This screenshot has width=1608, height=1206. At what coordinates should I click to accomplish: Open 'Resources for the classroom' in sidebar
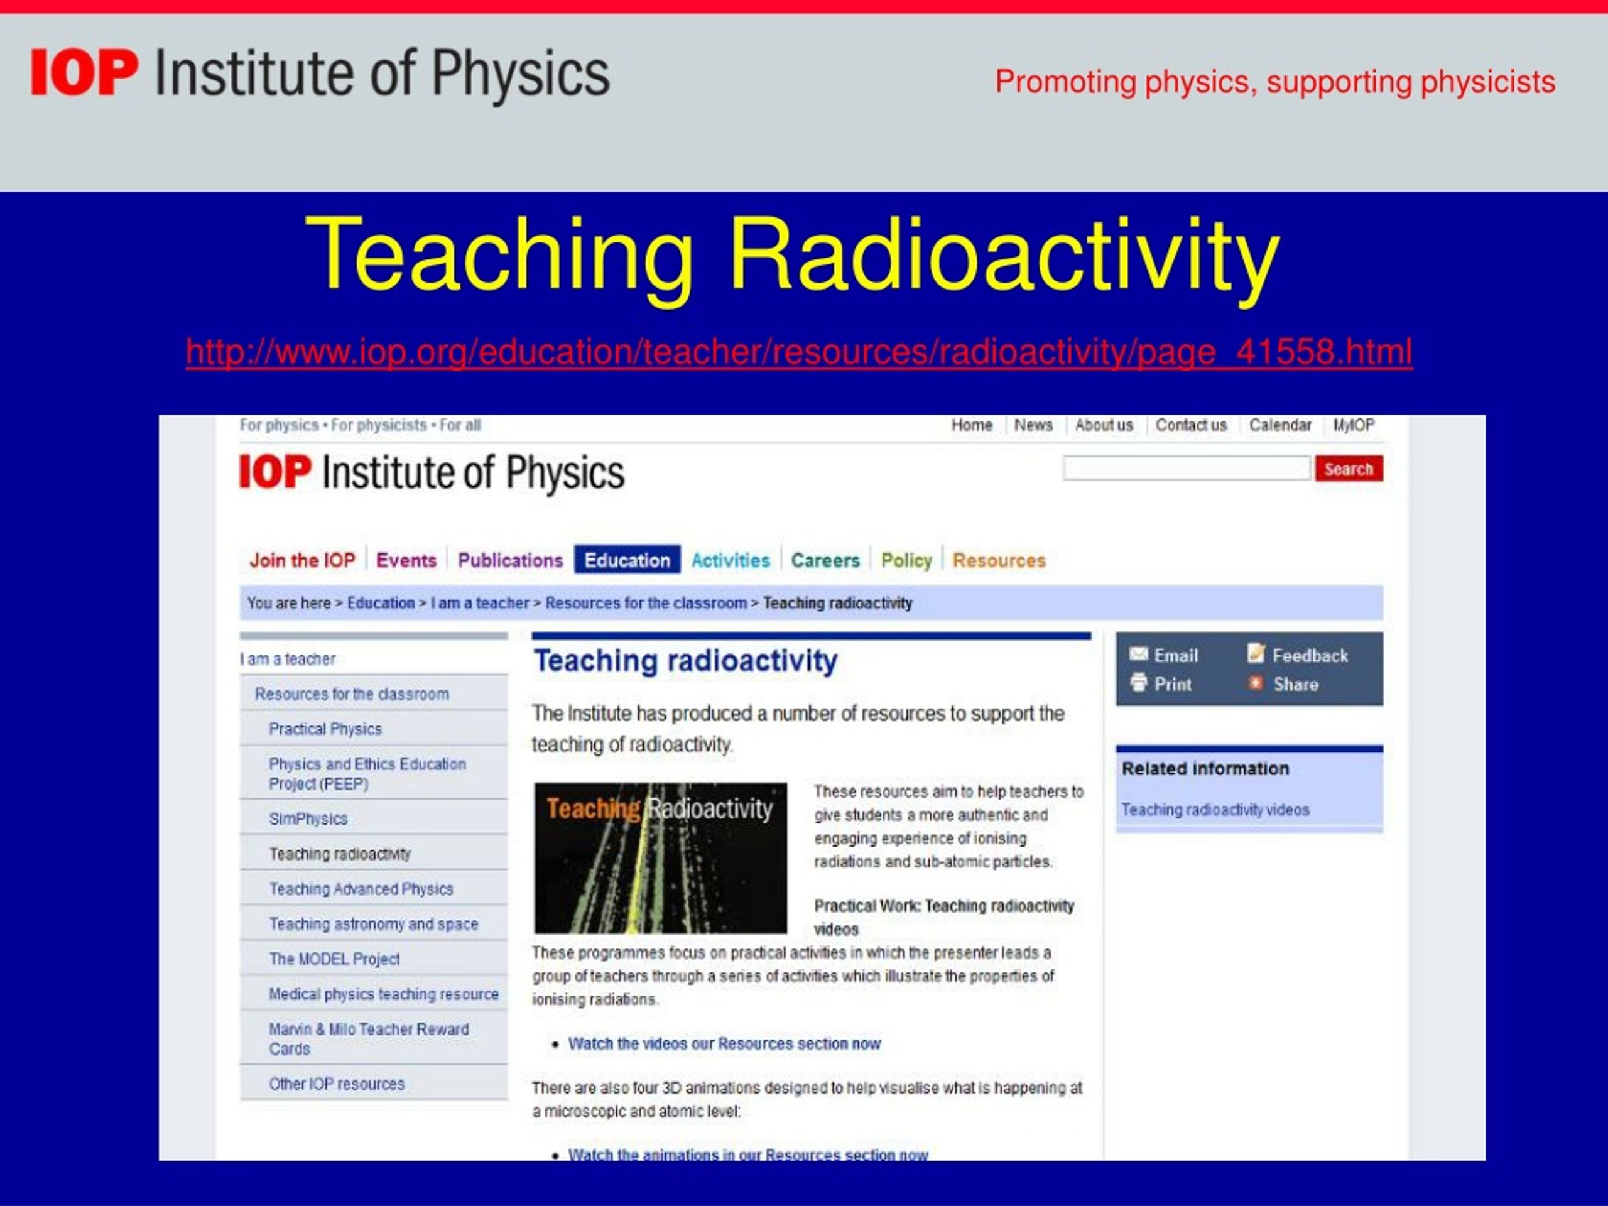tap(352, 694)
